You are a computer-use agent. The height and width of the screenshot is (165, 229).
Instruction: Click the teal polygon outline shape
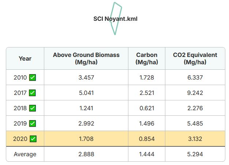pyautogui.click(x=116, y=19)
